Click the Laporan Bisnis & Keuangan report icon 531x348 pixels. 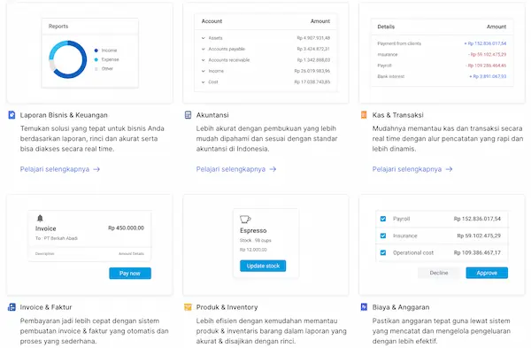(x=12, y=115)
